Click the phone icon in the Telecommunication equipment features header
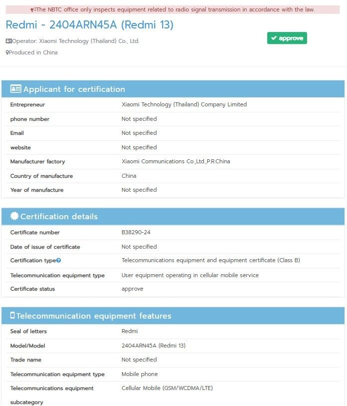This screenshot has width=347, height=406. pos(12,316)
